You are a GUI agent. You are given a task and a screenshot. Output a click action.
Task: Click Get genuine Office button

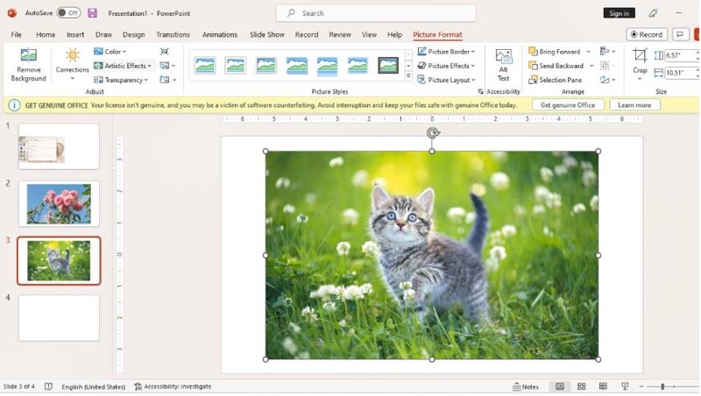[568, 105]
